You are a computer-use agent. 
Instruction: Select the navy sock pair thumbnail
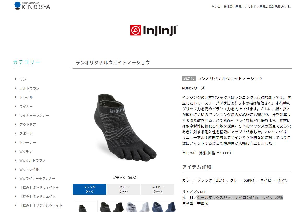[164, 206]
